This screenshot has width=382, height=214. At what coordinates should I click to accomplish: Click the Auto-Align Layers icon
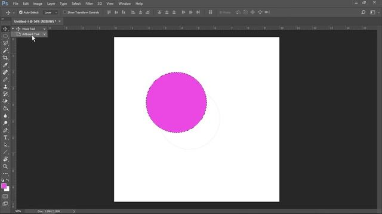pyautogui.click(x=210, y=12)
